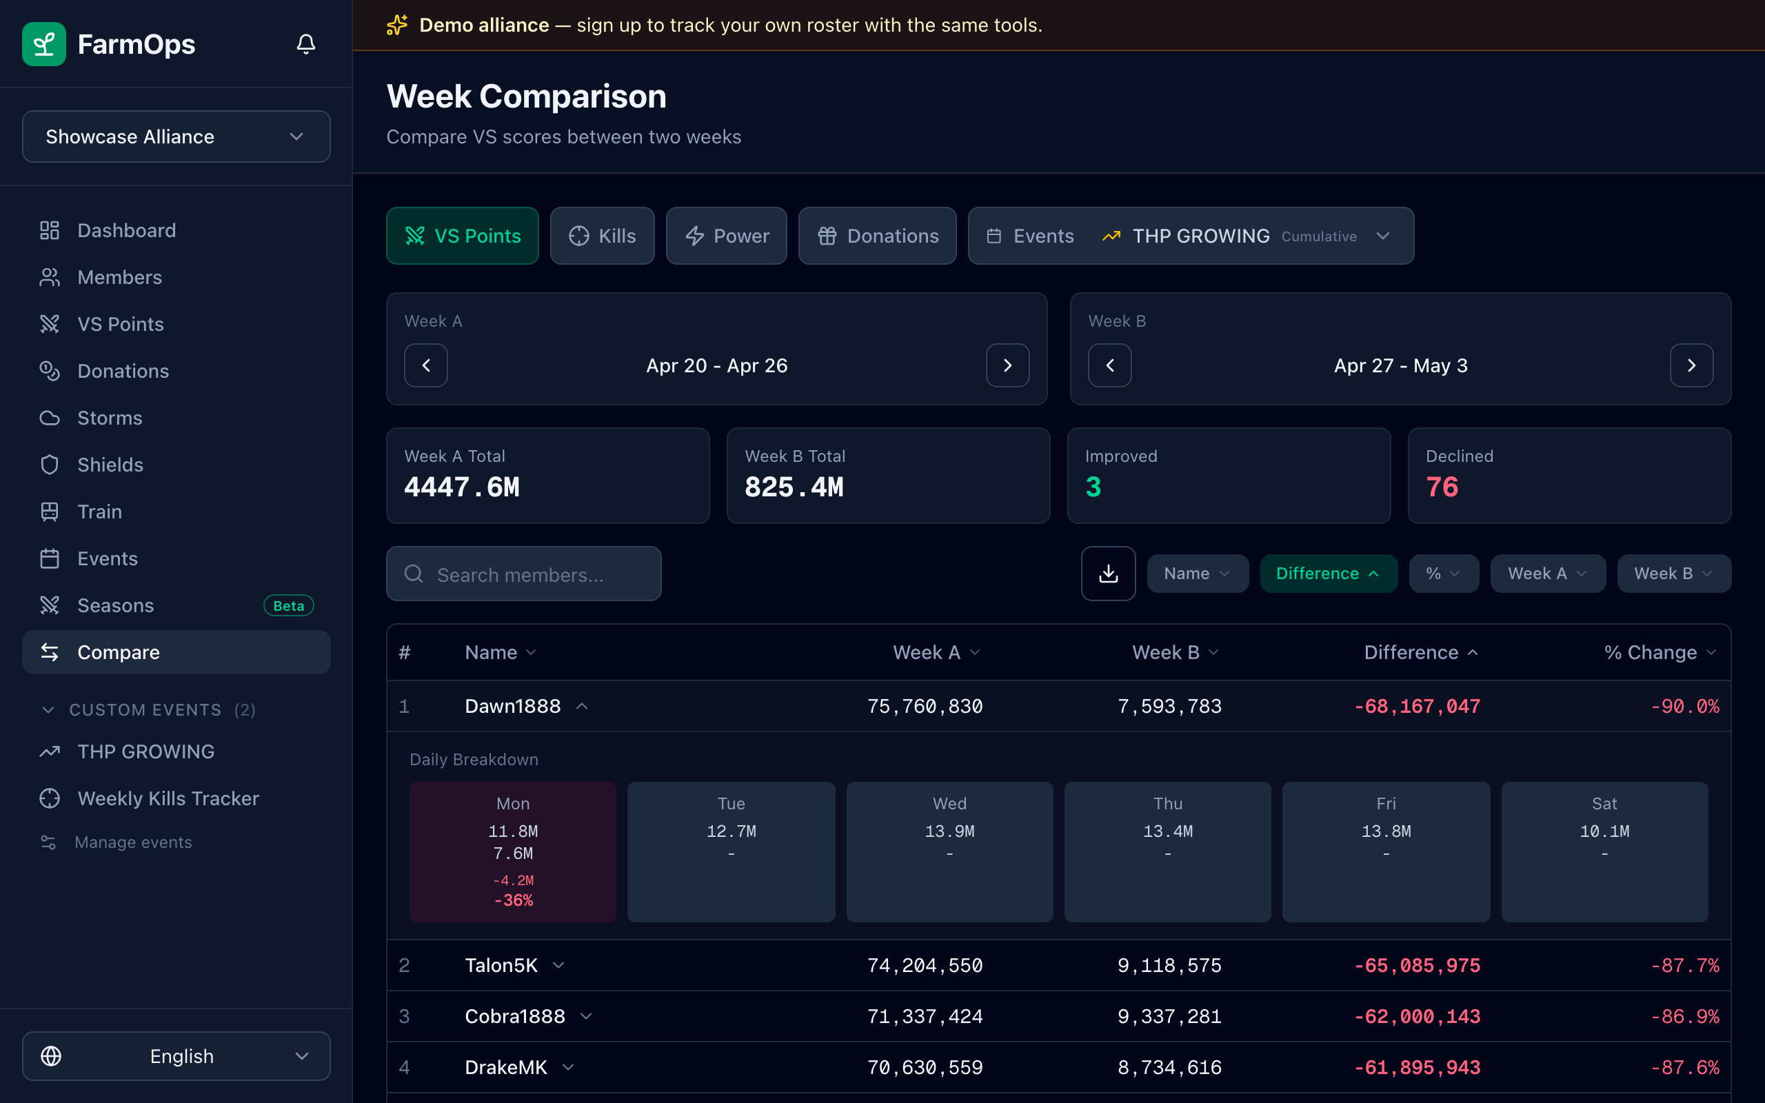This screenshot has width=1765, height=1103.
Task: Open English language dropdown
Action: pos(176,1055)
